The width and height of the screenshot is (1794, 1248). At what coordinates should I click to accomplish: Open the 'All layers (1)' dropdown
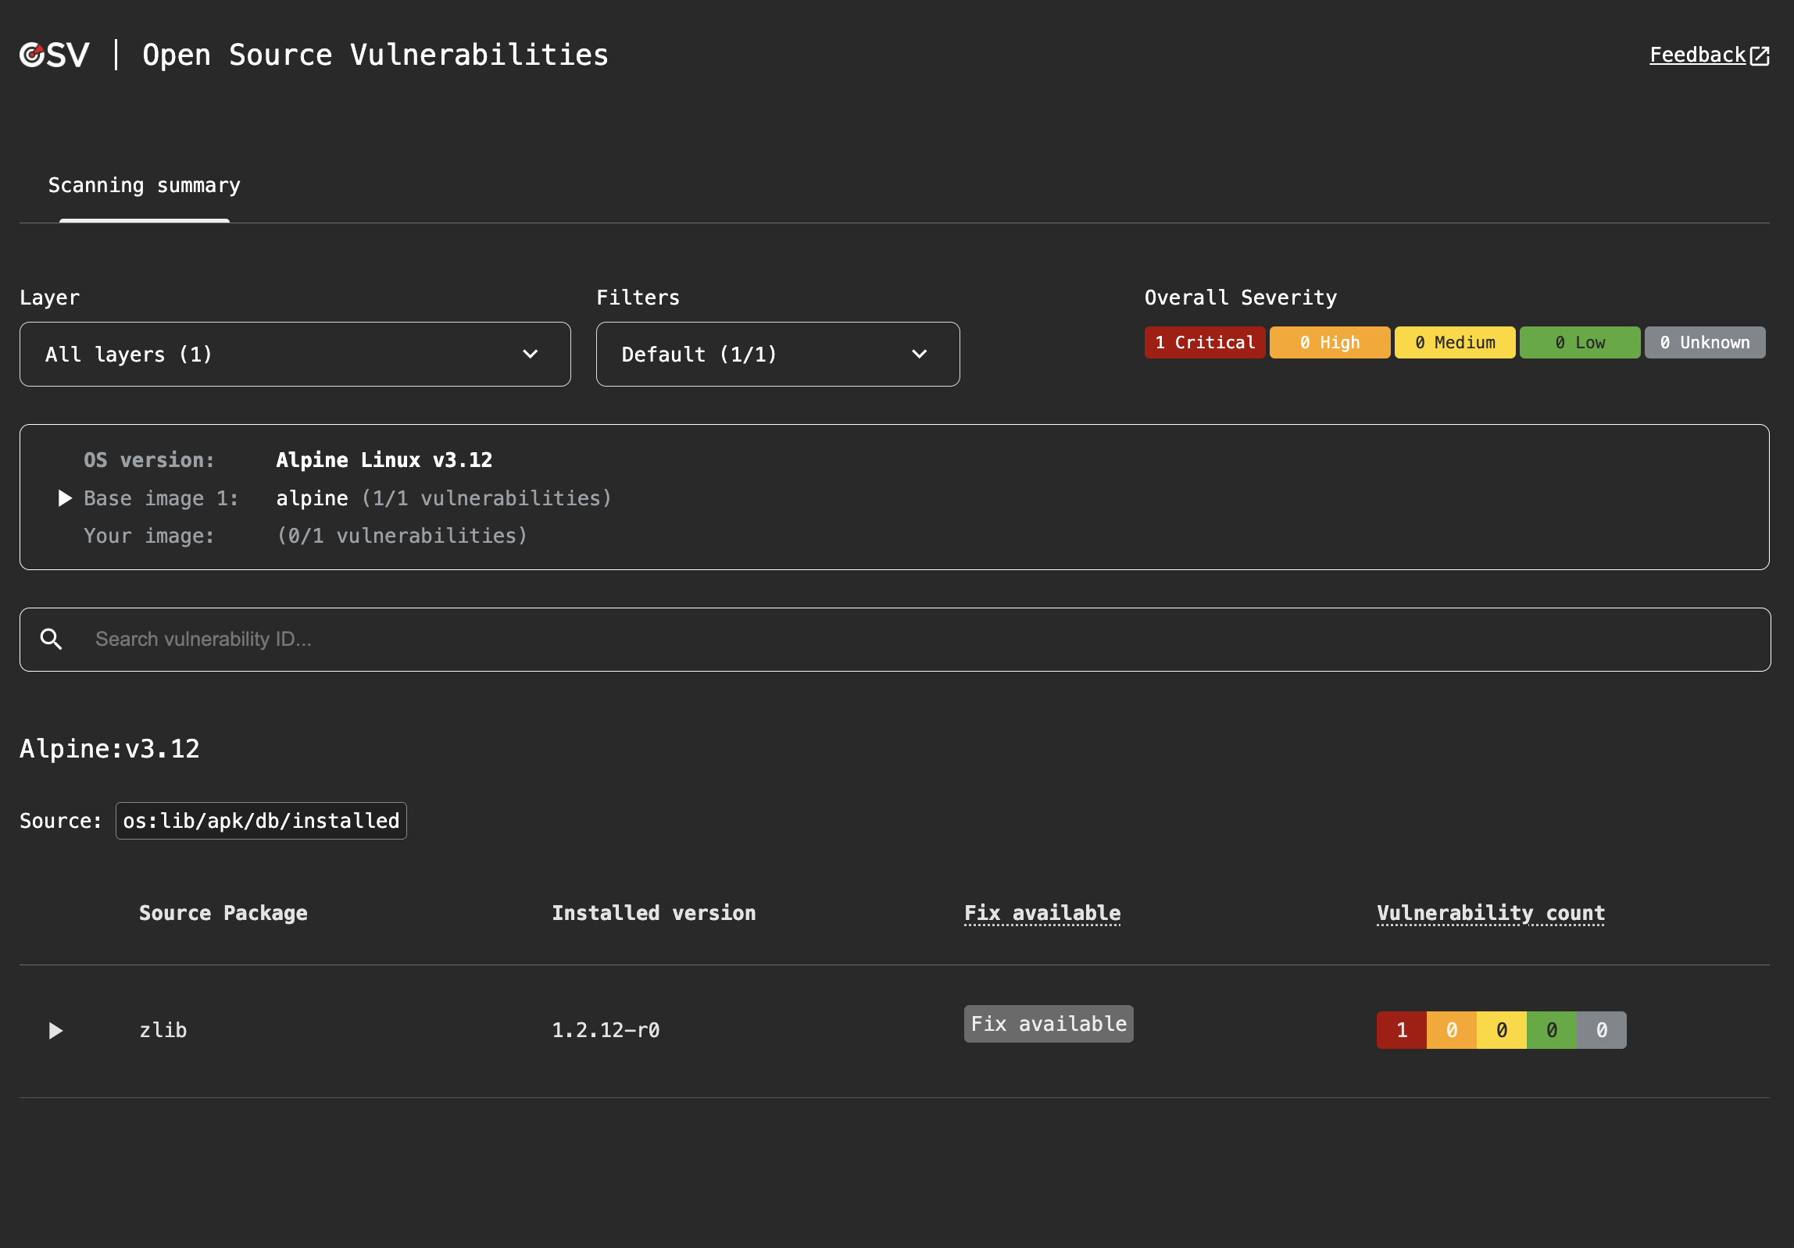pos(295,354)
